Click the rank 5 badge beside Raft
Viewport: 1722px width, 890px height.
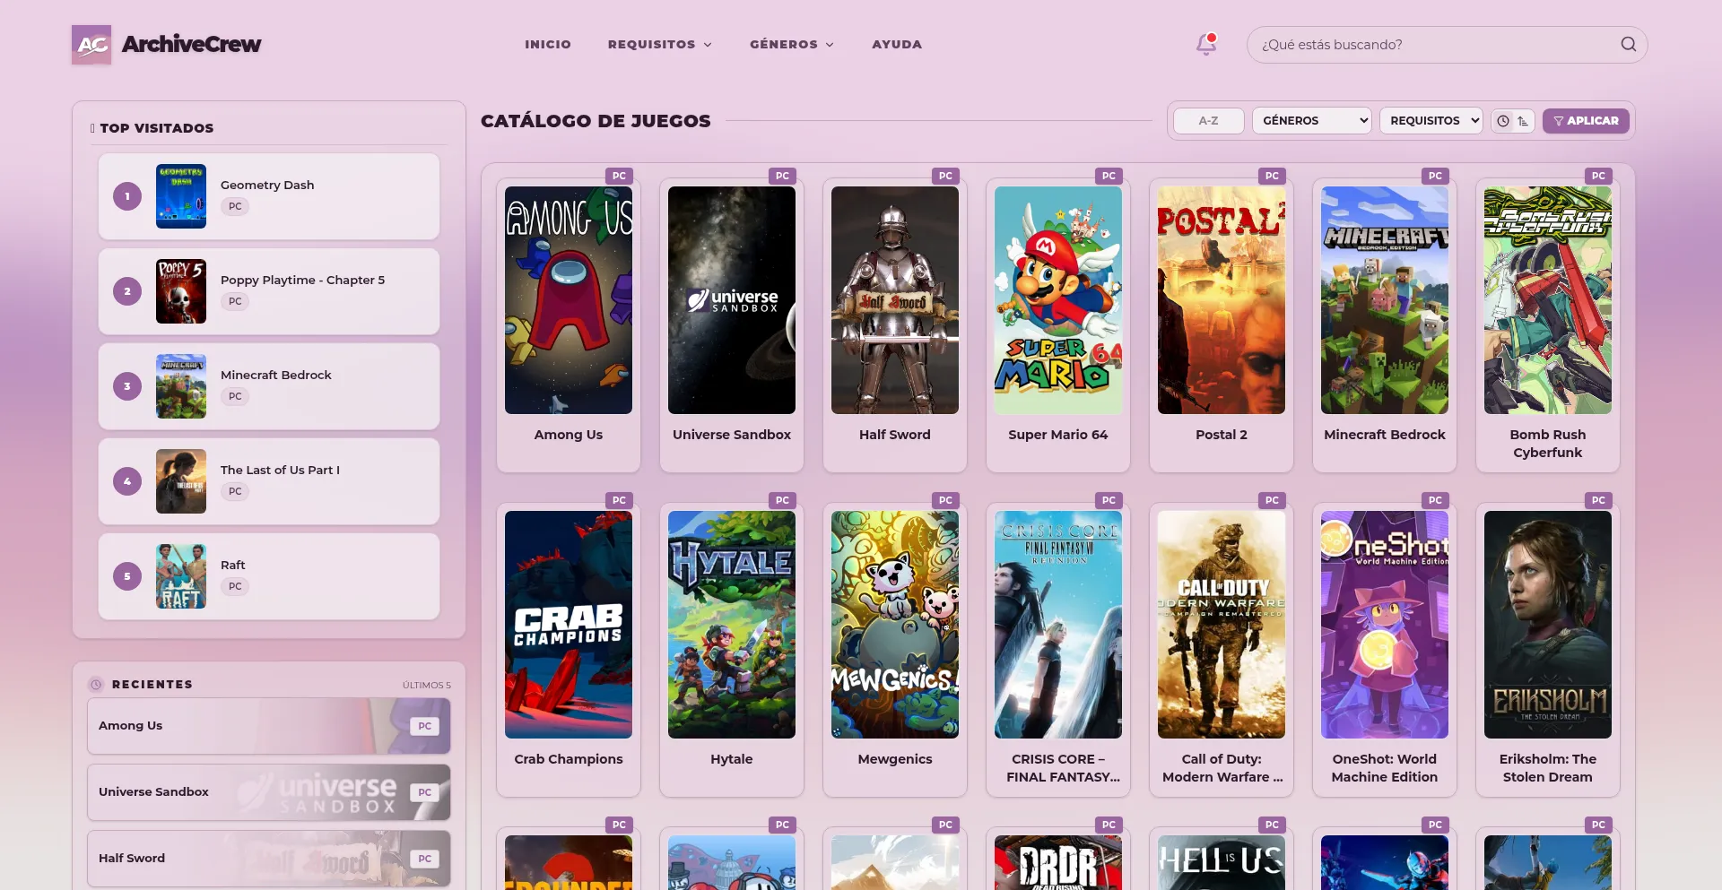(x=127, y=576)
